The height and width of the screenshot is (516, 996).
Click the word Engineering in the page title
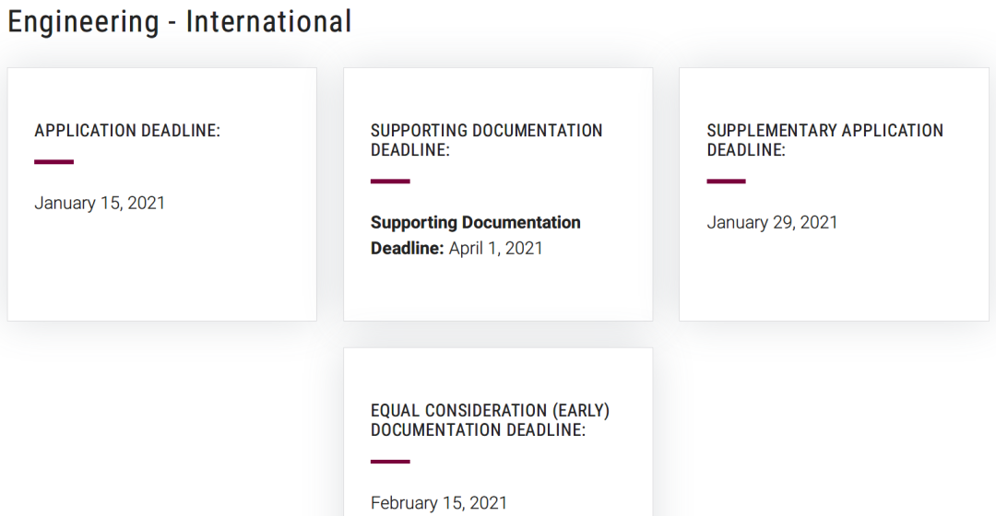83,22
